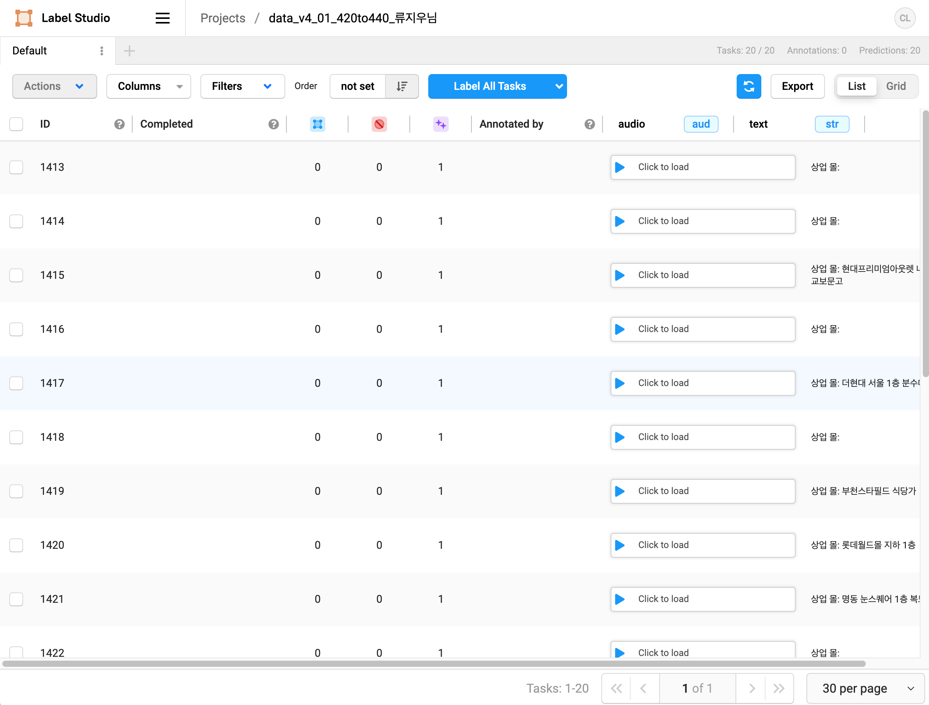Viewport: 929px width, 705px height.
Task: Play audio for task 1417
Action: pyautogui.click(x=620, y=383)
